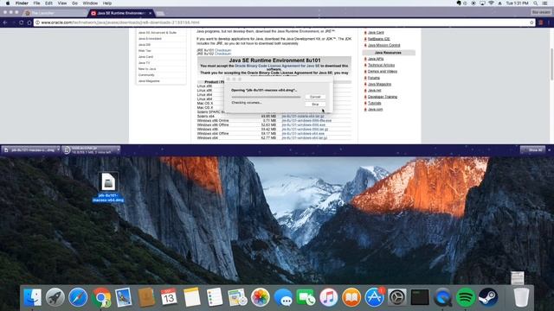
Task: Open Contacts book icon in Dock
Action: [146, 297]
